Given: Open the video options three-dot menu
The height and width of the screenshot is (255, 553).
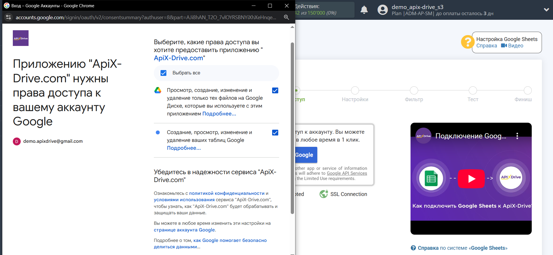Looking at the screenshot, I should (517, 136).
